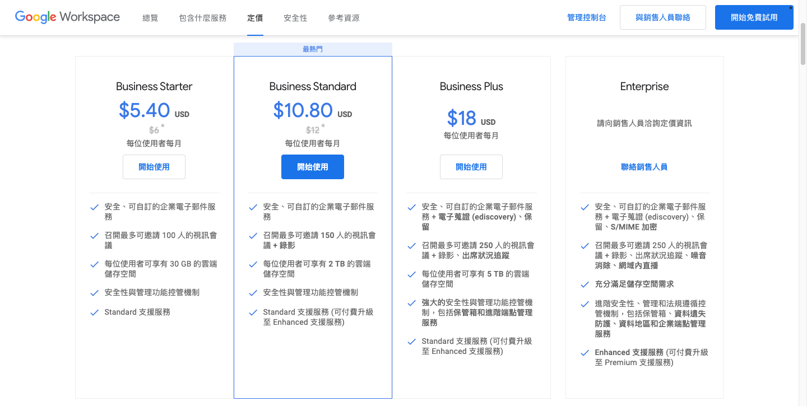The height and width of the screenshot is (406, 807).
Task: Select the 定價 tab
Action: pyautogui.click(x=255, y=18)
